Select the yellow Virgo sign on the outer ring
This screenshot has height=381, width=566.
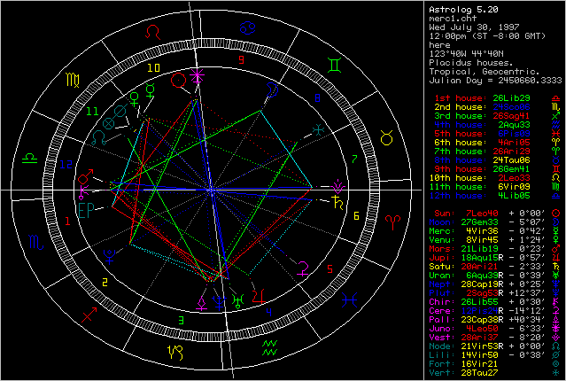tap(73, 80)
